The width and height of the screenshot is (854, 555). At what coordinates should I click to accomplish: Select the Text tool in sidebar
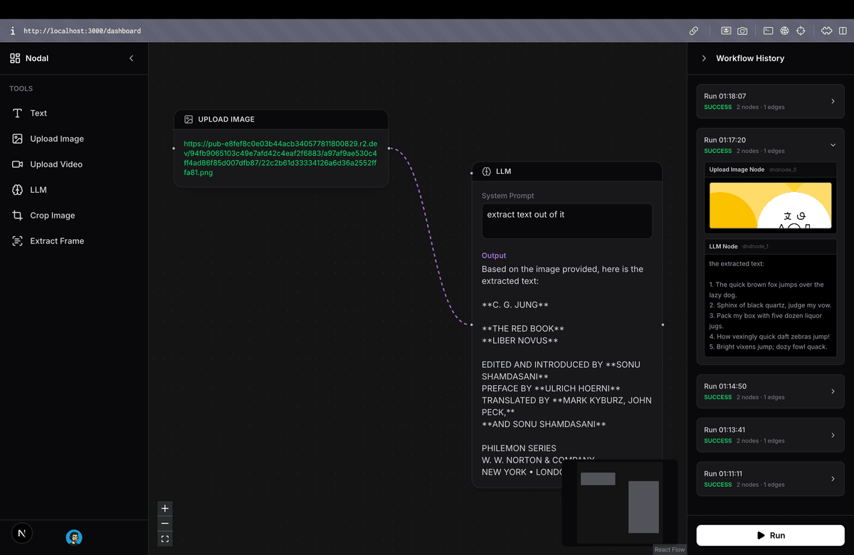[38, 113]
